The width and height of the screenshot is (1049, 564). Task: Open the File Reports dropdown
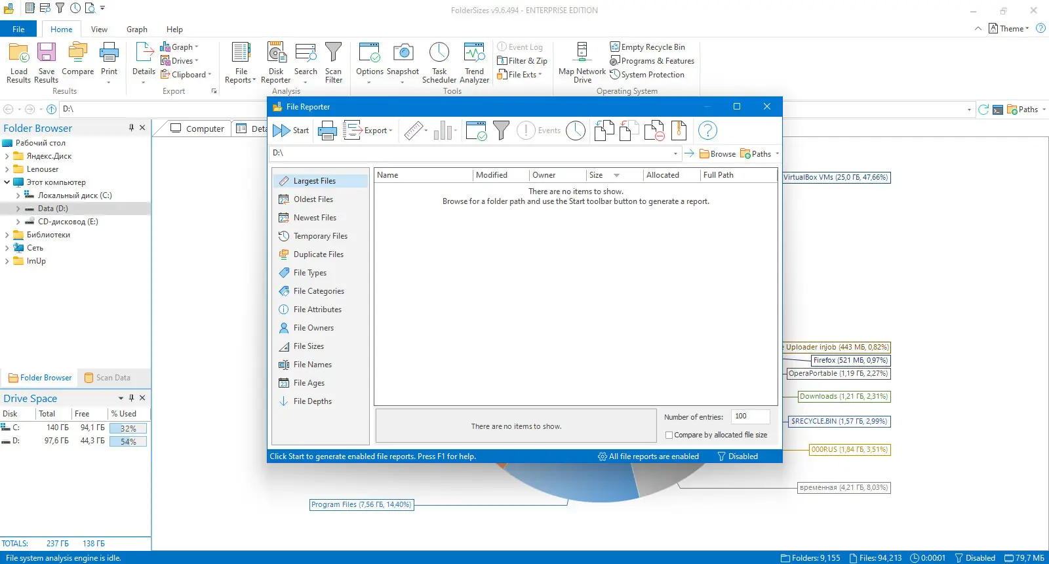click(x=241, y=62)
